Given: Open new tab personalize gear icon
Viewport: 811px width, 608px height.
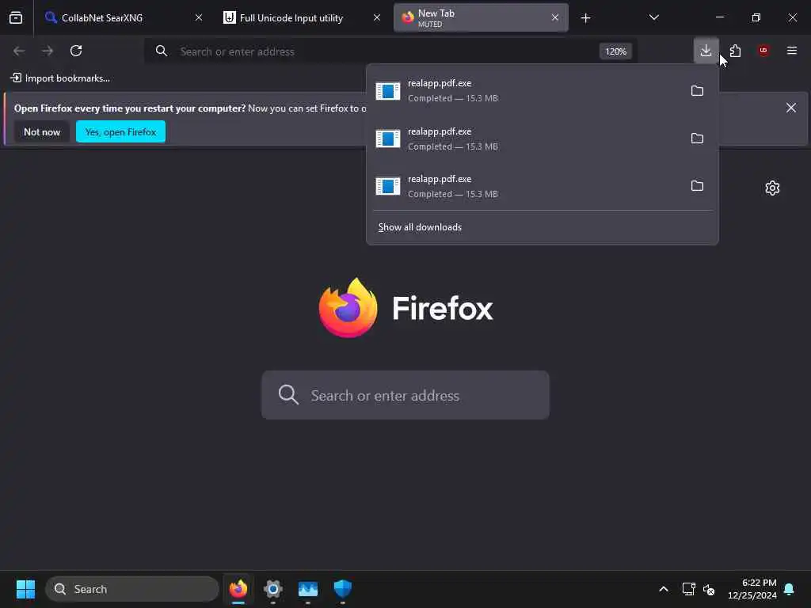Looking at the screenshot, I should [772, 188].
